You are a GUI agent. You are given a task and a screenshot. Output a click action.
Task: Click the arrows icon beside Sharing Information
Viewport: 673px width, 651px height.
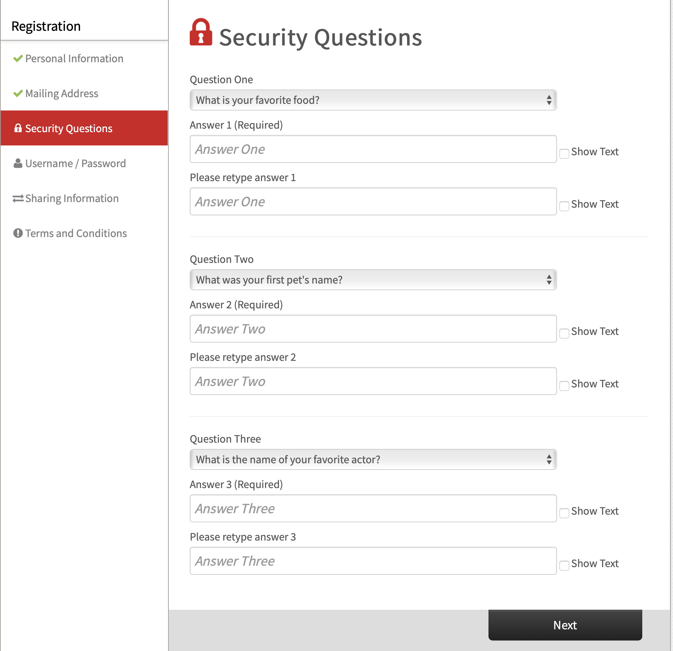18,198
